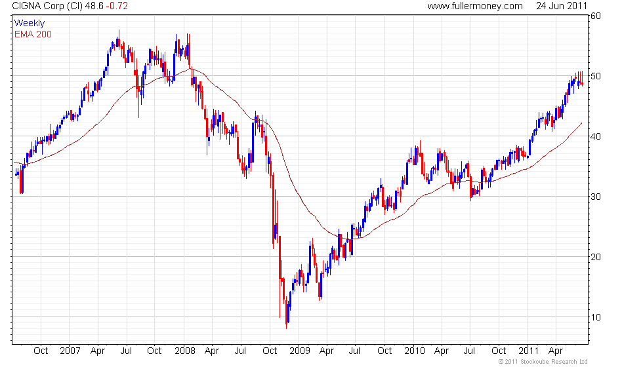Click the www.fullermoney.com site address

click(x=475, y=6)
